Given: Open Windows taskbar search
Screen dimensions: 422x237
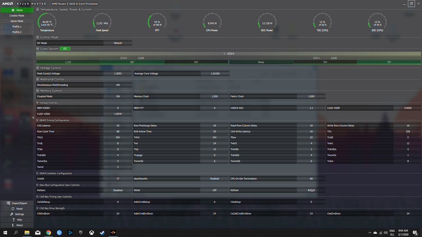Looking at the screenshot, I should [16, 232].
